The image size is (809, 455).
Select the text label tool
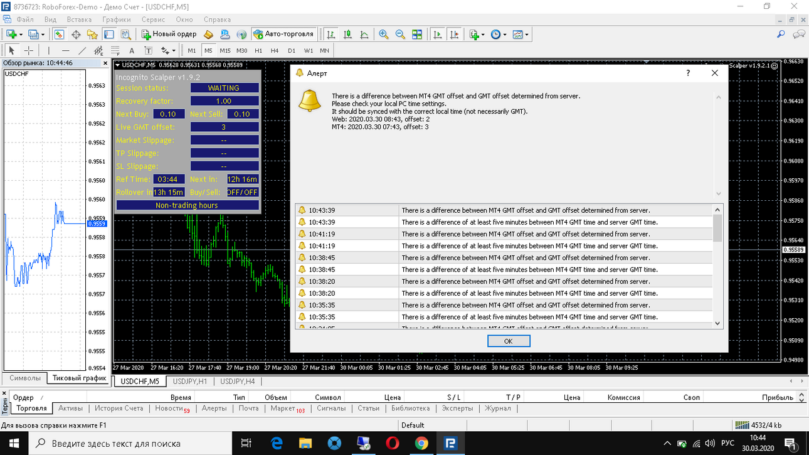pos(148,50)
